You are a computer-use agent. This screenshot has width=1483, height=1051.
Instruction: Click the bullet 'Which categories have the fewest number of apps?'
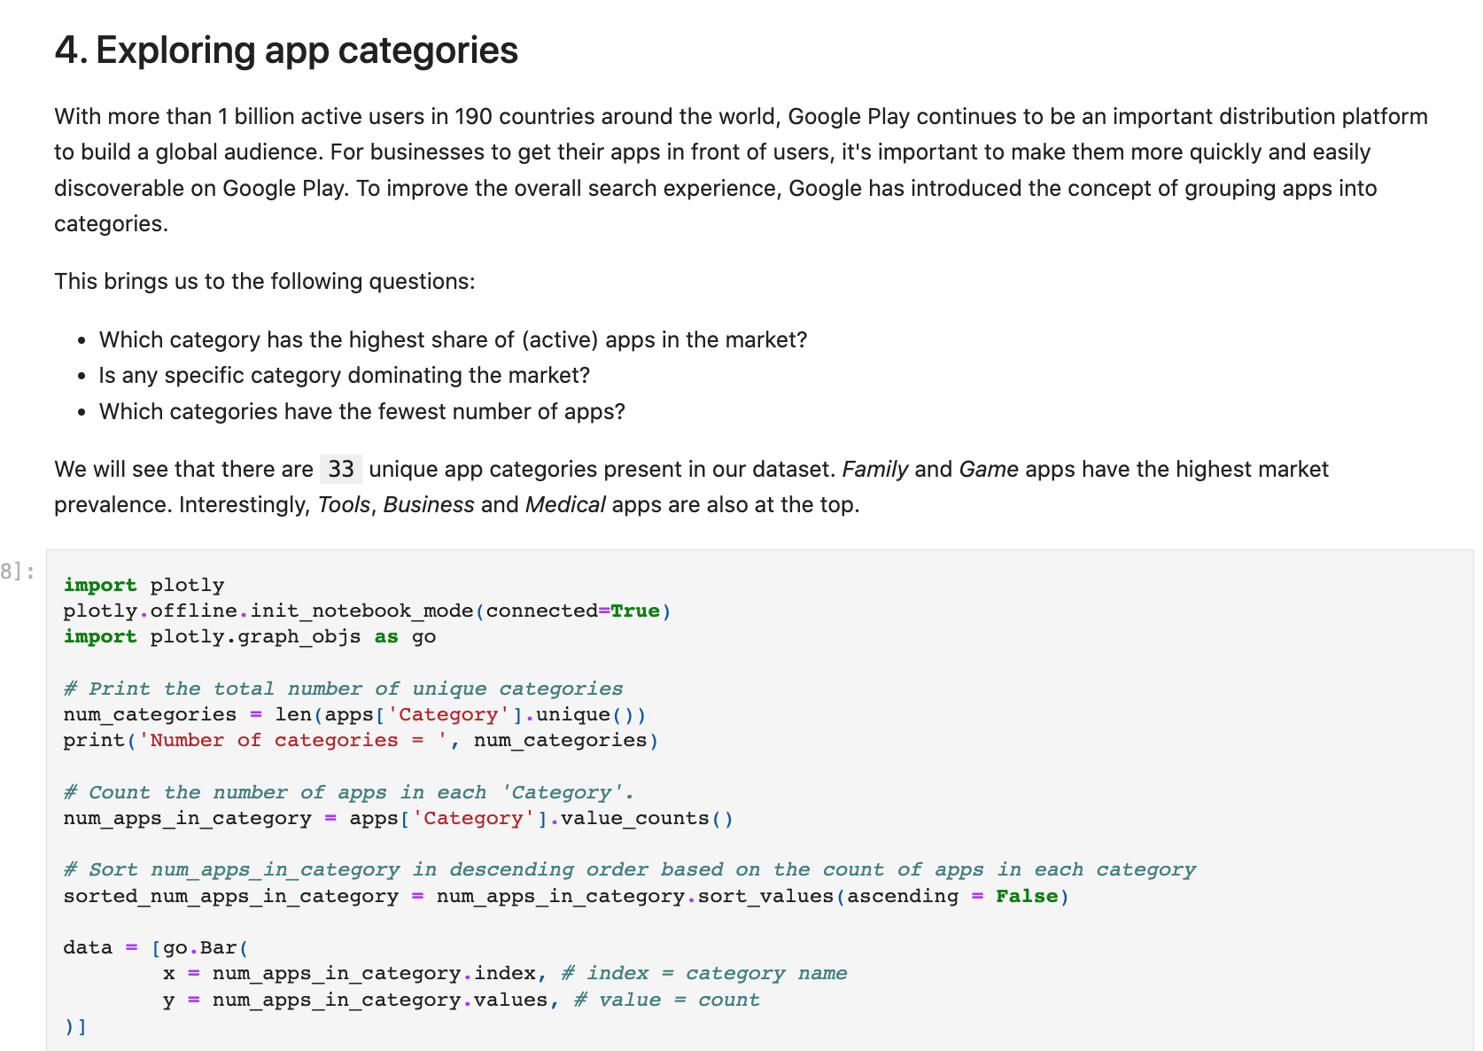[362, 412]
